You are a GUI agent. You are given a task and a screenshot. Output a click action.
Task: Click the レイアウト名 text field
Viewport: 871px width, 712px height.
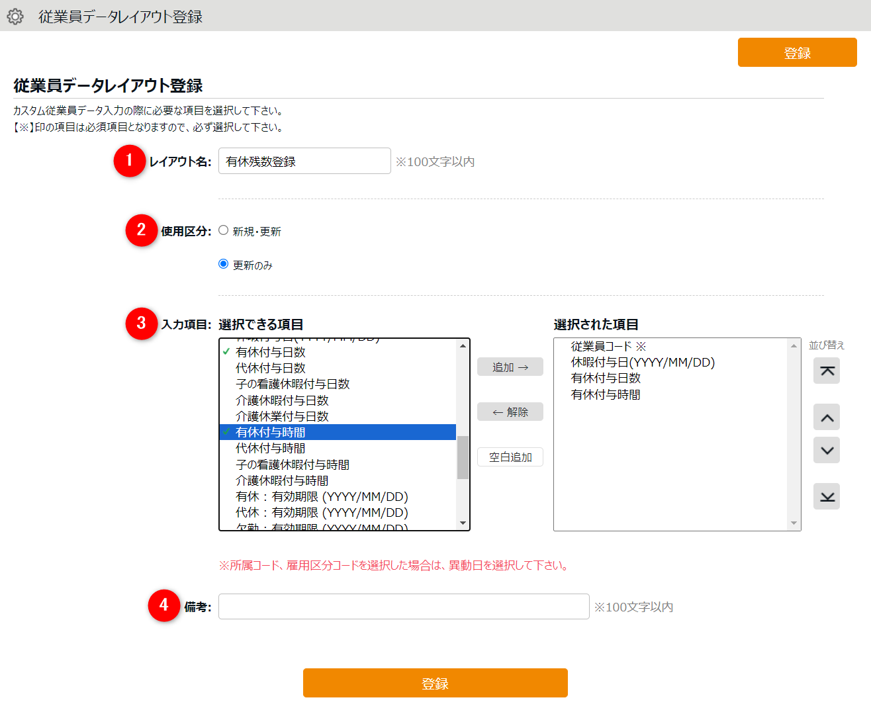coord(304,161)
